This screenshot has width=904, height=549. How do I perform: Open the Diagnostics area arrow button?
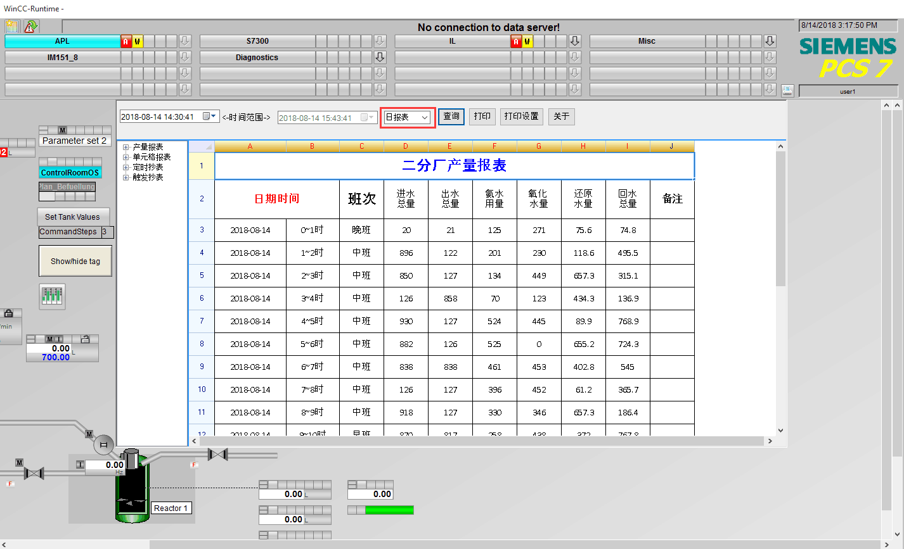(380, 57)
